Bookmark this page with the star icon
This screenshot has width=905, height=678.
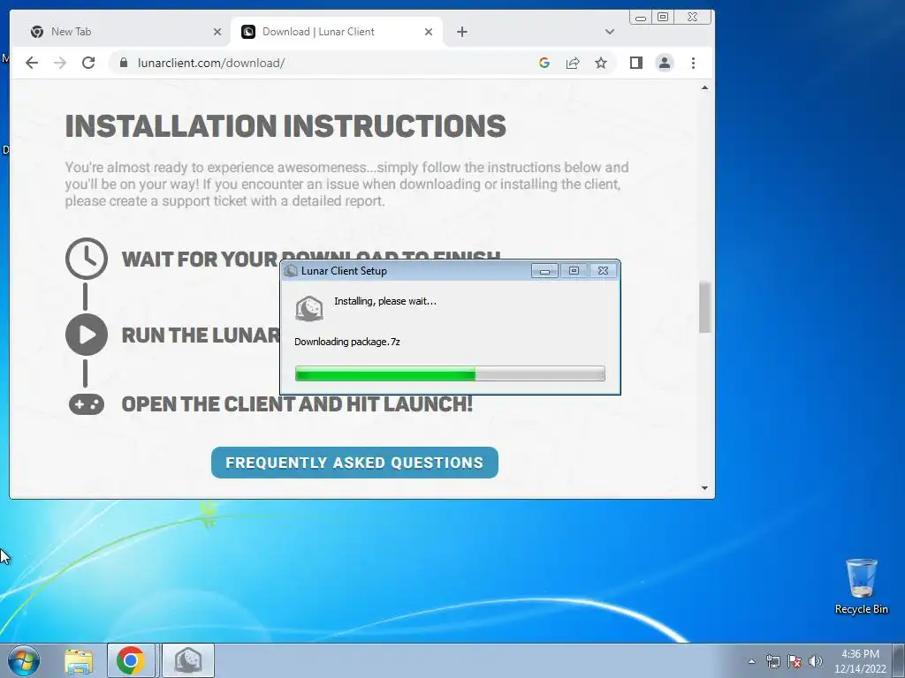tap(601, 63)
